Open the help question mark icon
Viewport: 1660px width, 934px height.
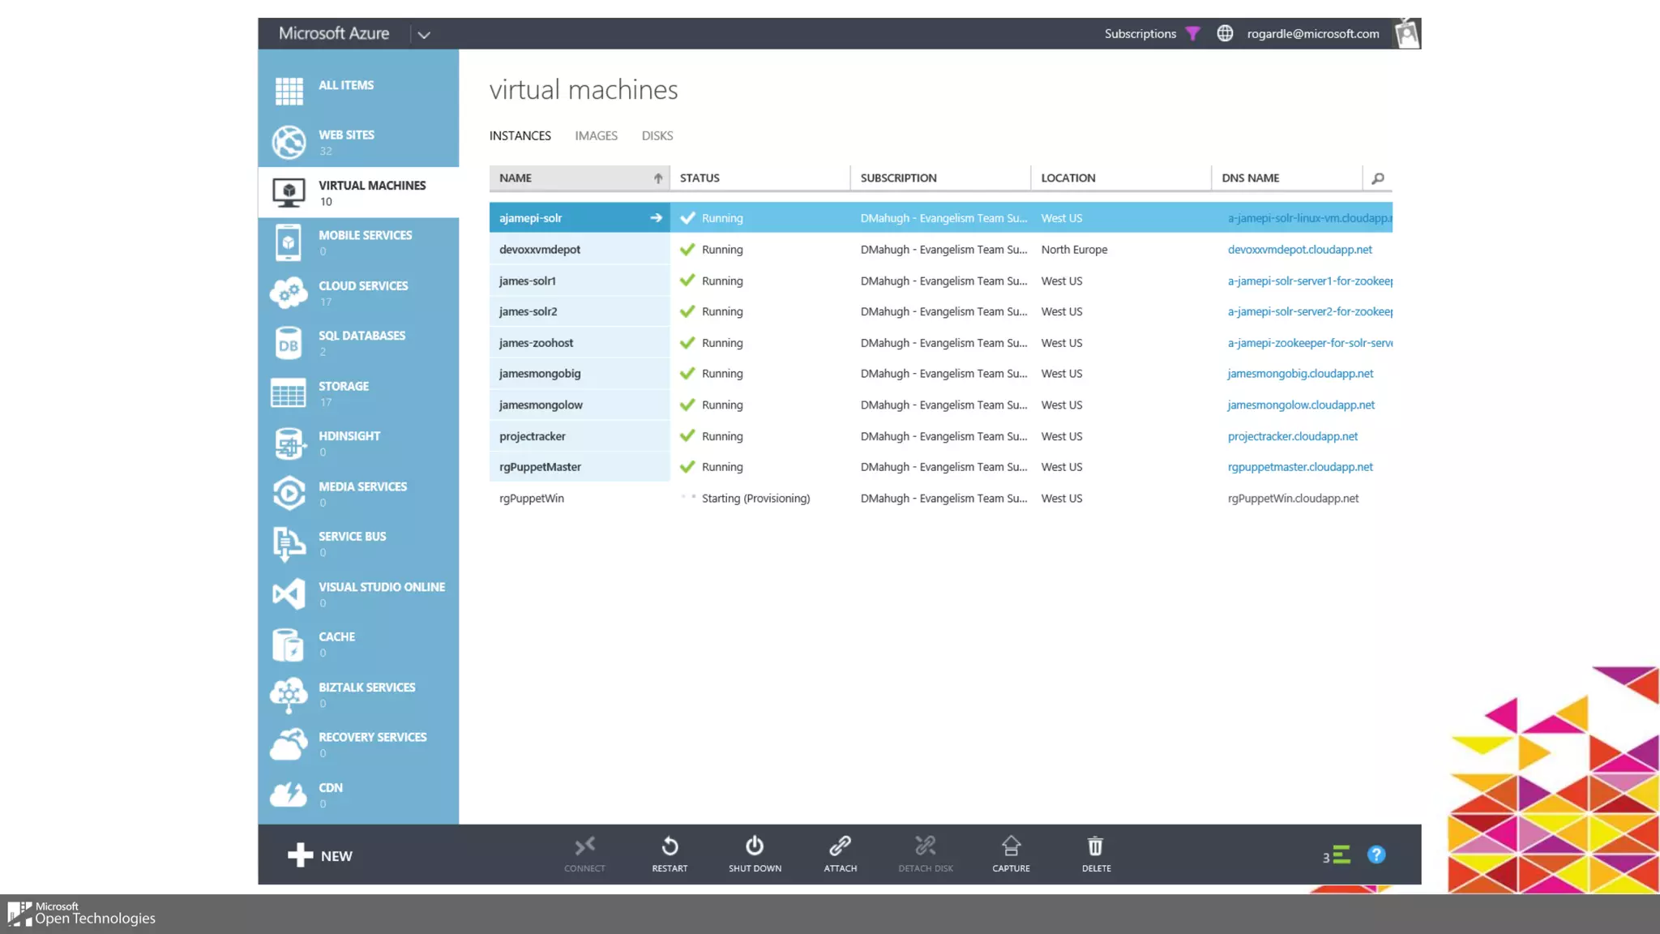1375,855
